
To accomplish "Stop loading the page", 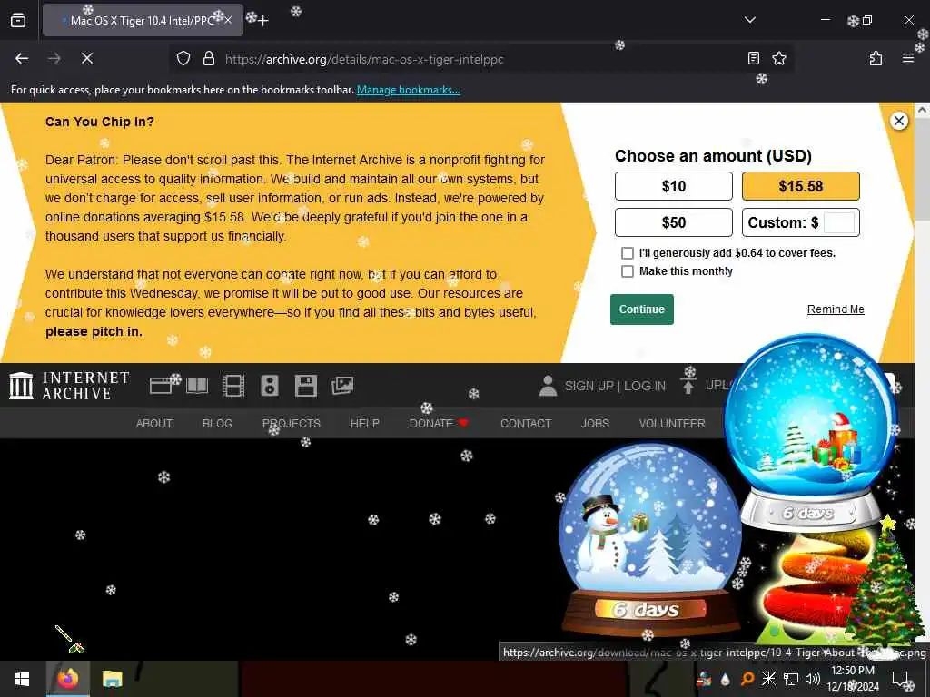I will click(x=86, y=58).
